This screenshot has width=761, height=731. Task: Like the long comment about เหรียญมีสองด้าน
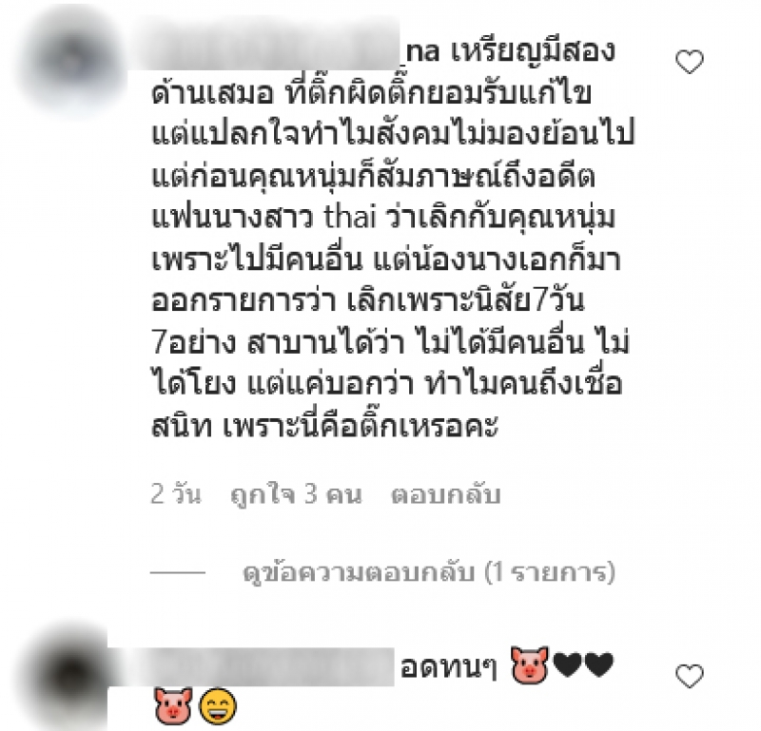click(x=690, y=62)
